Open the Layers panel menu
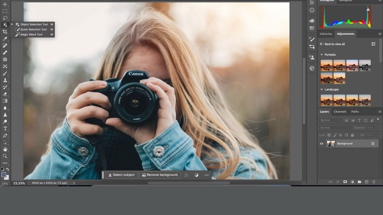Image resolution: width=383 pixels, height=215 pixels. point(380,112)
